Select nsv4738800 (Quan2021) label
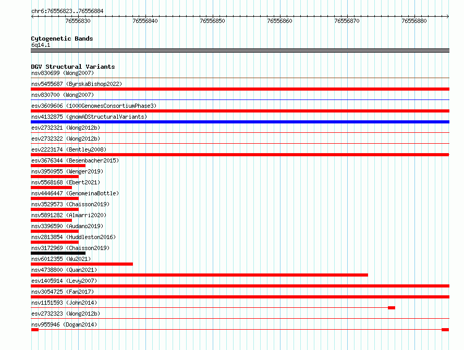Screen dimensions: 464x350 pos(64,270)
